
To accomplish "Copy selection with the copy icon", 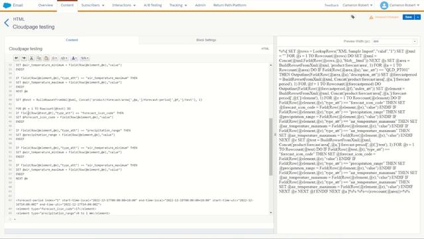I will click(39, 58).
